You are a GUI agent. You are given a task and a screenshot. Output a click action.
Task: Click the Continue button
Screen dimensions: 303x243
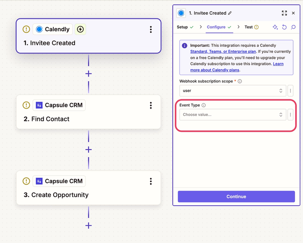pos(236,196)
